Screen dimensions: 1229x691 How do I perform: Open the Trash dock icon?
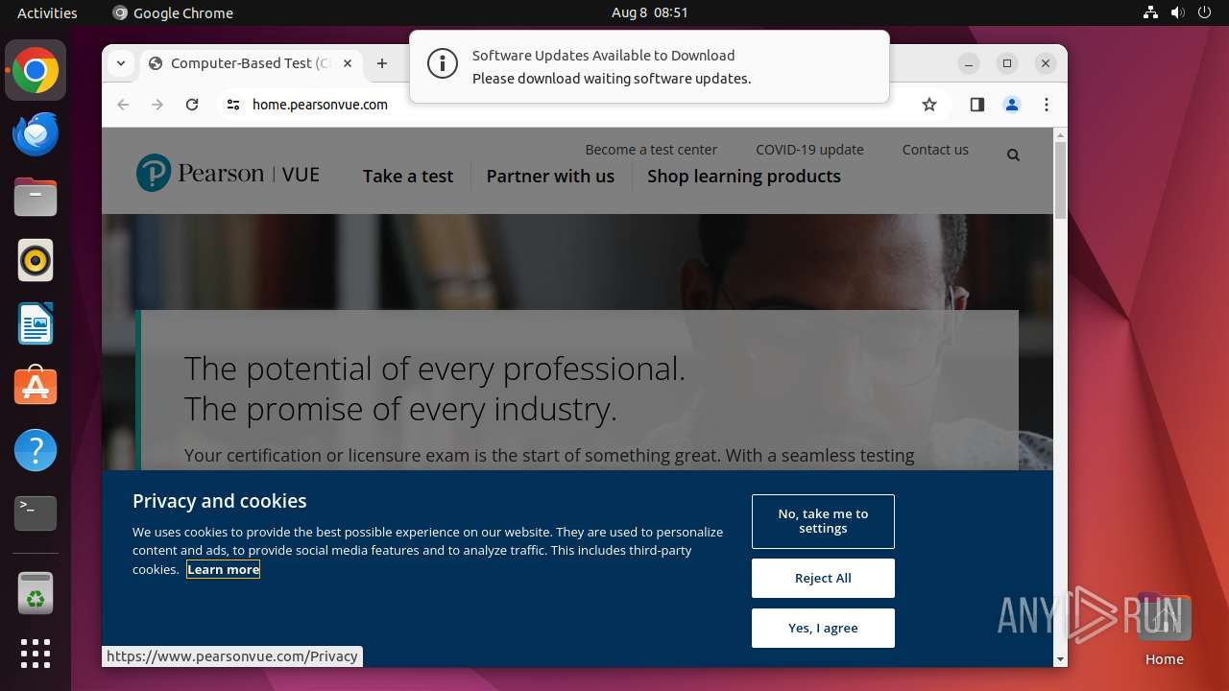pyautogui.click(x=36, y=593)
